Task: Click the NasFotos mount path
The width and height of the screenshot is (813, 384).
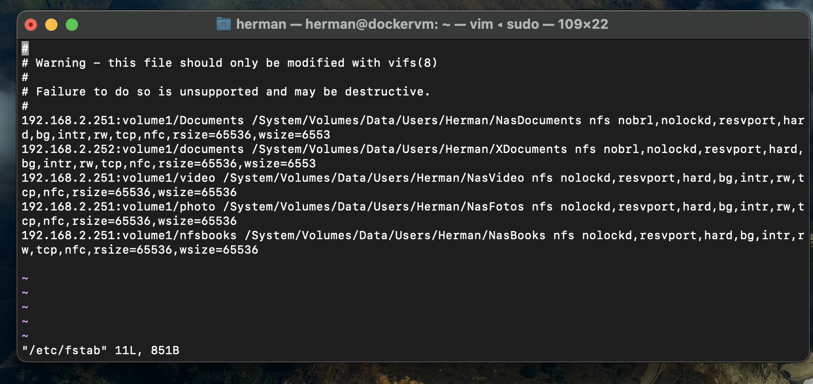Action: [x=373, y=206]
